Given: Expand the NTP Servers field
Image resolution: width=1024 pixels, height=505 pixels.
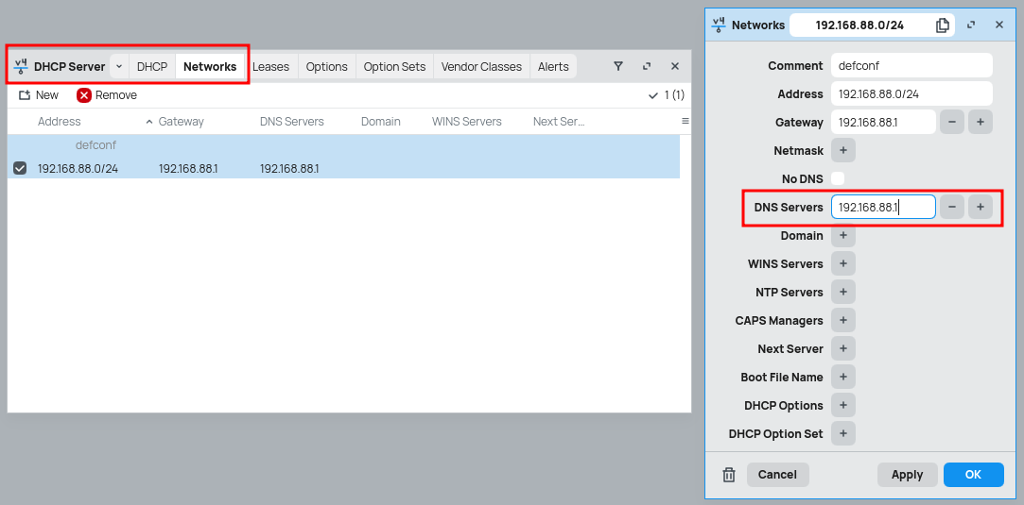Looking at the screenshot, I should (842, 292).
